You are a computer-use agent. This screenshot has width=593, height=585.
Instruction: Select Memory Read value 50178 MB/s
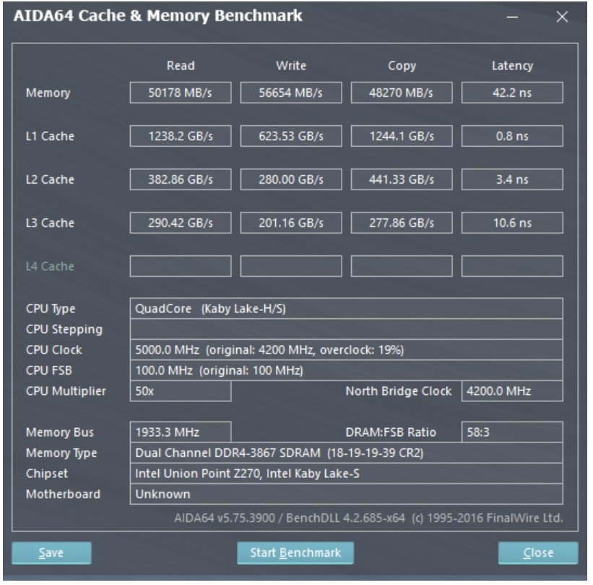pyautogui.click(x=181, y=93)
